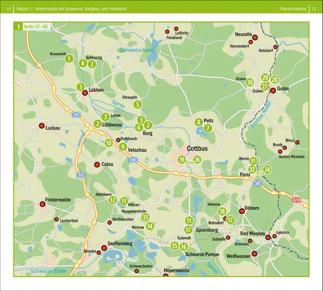Open marker 31 beside Horno

pyautogui.click(x=253, y=161)
